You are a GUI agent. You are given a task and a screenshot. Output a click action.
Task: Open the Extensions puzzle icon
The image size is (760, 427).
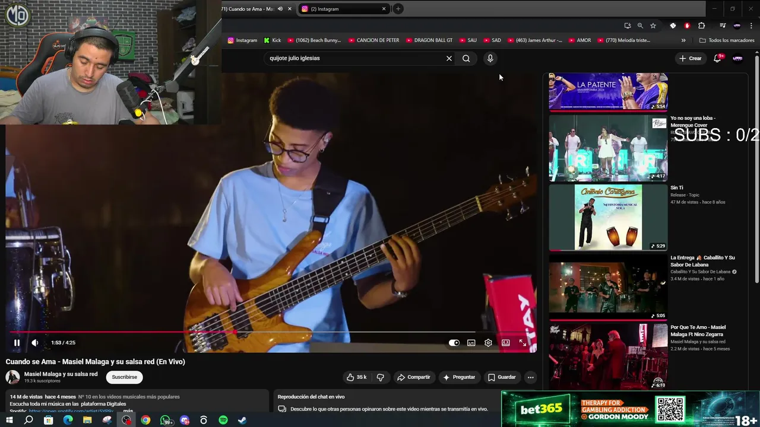[702, 26]
